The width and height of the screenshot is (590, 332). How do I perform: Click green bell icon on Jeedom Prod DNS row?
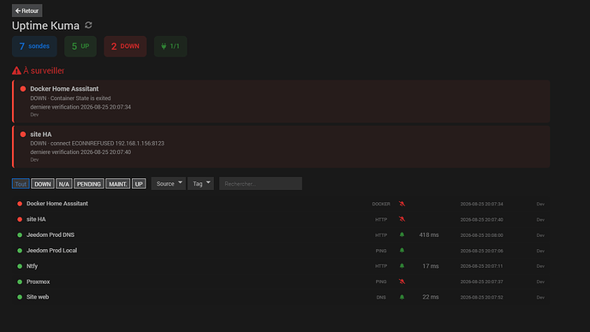(402, 234)
